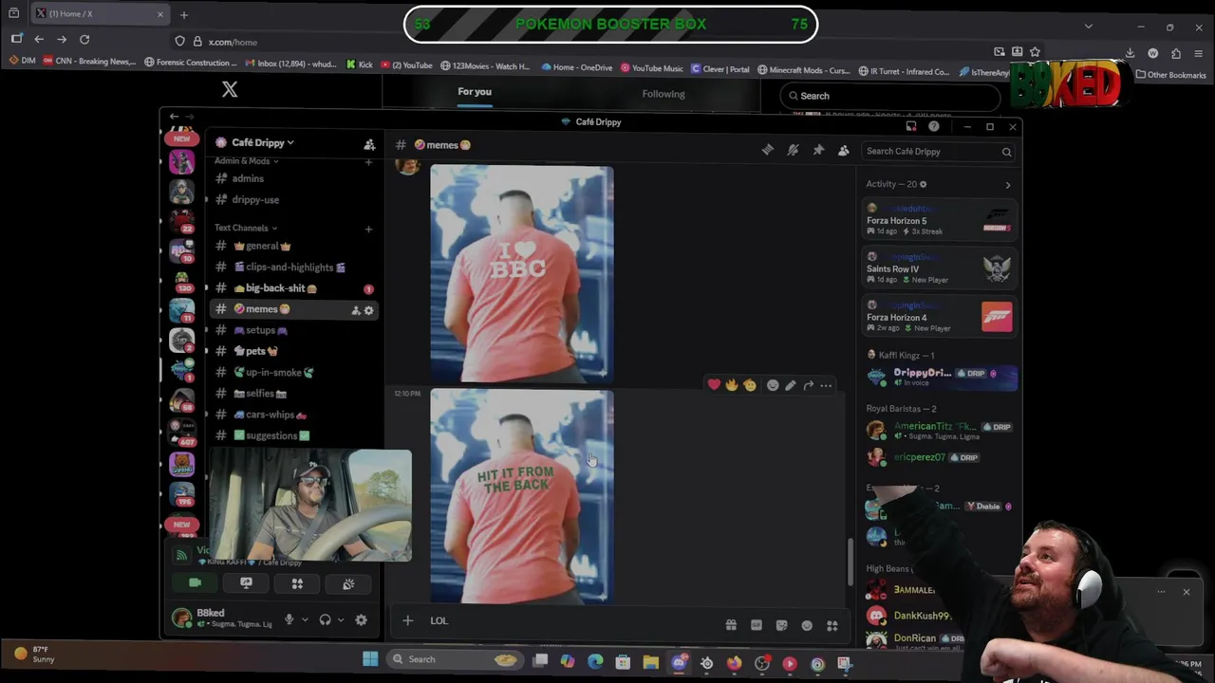The image size is (1215, 683).
Task: Open Forza Horizon 5 activity card
Action: click(x=940, y=220)
